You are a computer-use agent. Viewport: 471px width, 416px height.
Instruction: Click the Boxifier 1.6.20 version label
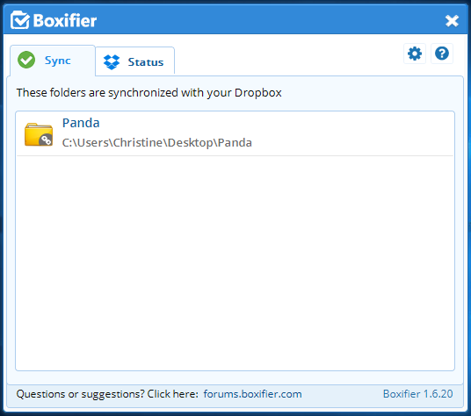click(417, 394)
